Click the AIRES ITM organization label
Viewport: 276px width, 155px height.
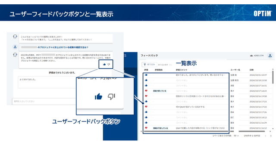[257, 56]
